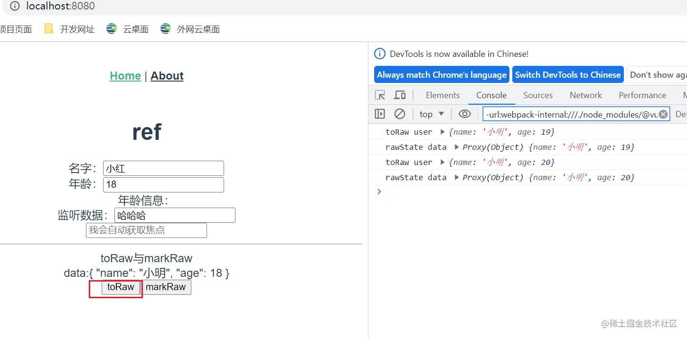The height and width of the screenshot is (338, 687).
Task: Open the top JavaScript context dropdown
Action: 432,114
